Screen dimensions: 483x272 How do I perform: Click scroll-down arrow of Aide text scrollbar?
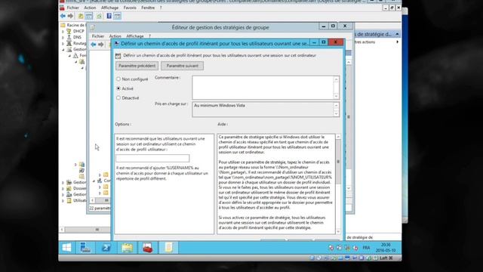338,231
